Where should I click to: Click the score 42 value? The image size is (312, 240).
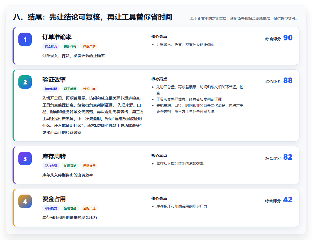pyautogui.click(x=288, y=200)
